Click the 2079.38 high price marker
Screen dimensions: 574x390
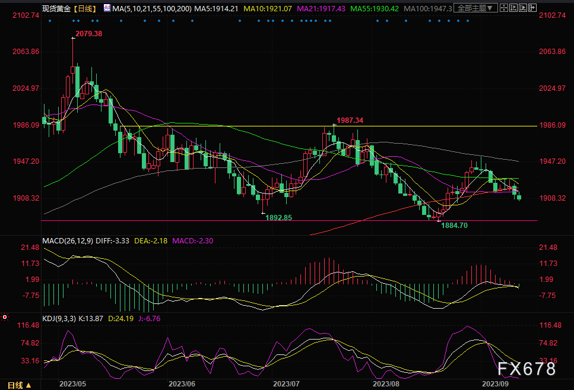click(87, 34)
